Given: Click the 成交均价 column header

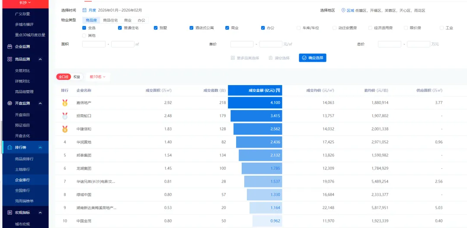Looking at the screenshot, I should tap(320, 90).
